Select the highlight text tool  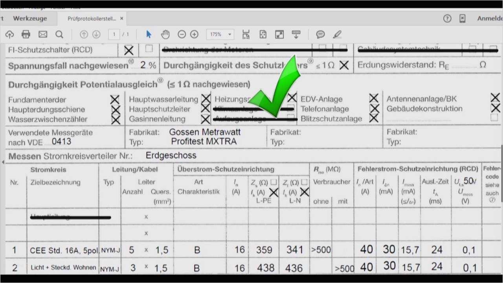click(337, 35)
